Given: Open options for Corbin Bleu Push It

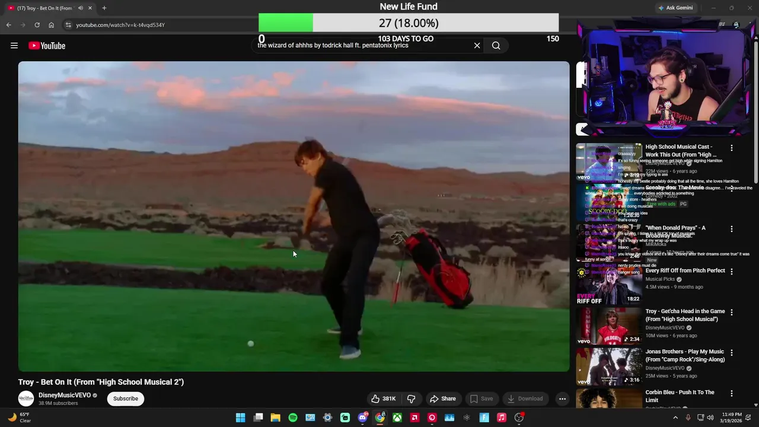Looking at the screenshot, I should coord(732,393).
